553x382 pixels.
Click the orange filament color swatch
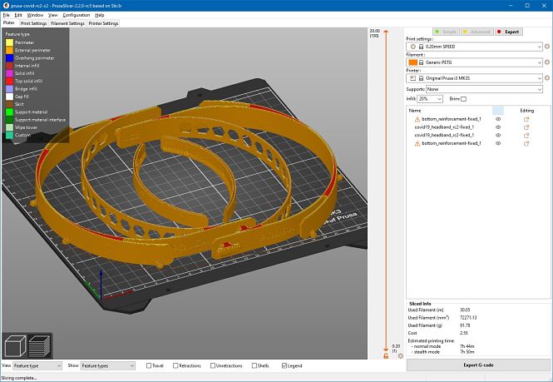tap(413, 62)
